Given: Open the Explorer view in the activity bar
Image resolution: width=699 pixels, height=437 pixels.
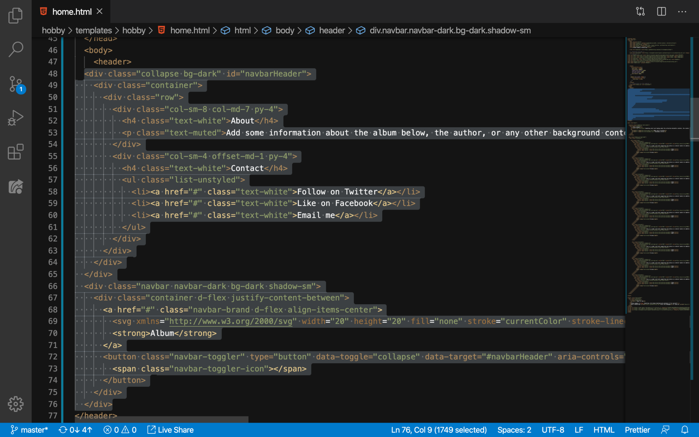Looking at the screenshot, I should point(15,15).
